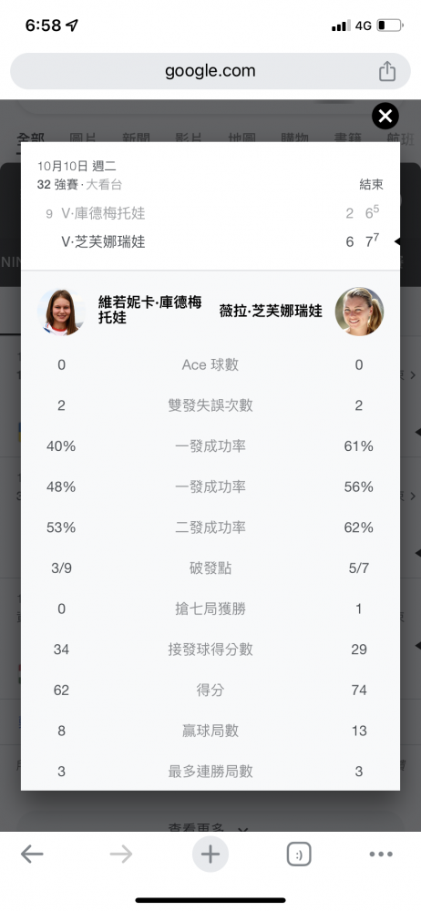
Task: Select the 影片 search tab
Action: pos(189,138)
